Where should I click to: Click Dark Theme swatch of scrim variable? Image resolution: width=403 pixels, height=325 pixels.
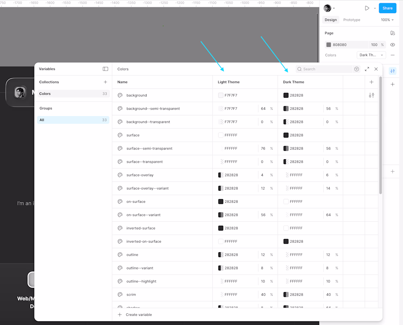286,295
